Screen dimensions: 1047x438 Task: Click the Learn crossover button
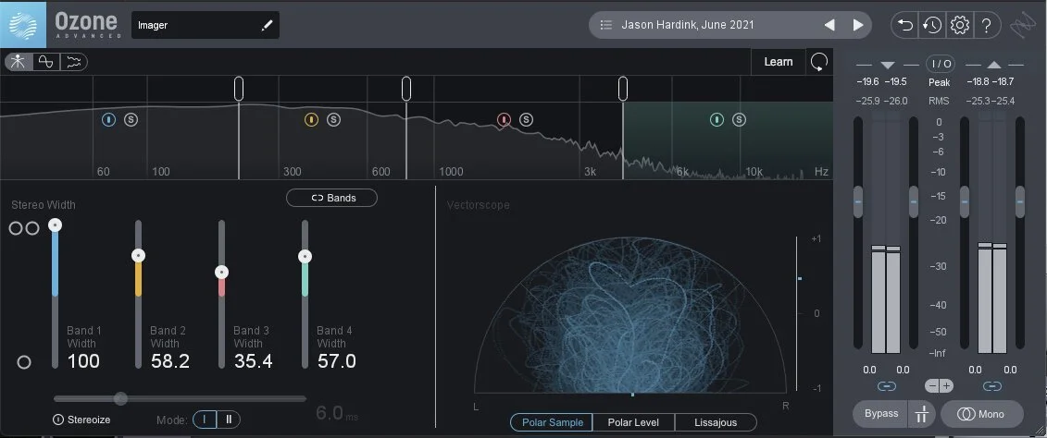coord(778,61)
